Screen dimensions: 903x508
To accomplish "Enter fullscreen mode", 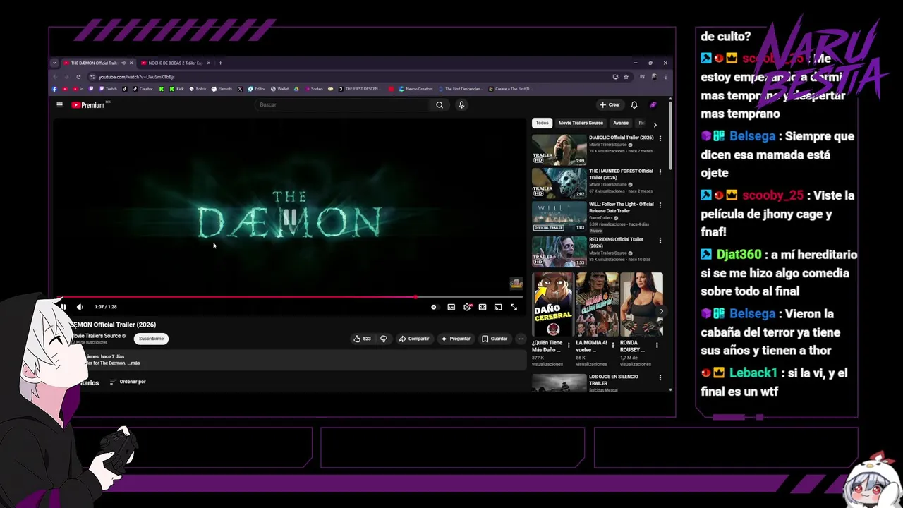I will tap(514, 307).
